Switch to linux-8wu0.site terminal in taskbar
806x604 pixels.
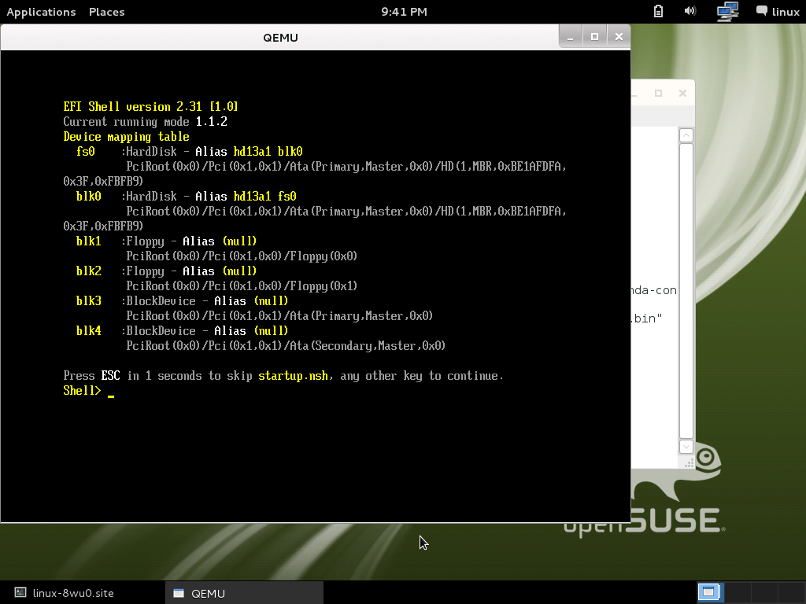click(73, 593)
